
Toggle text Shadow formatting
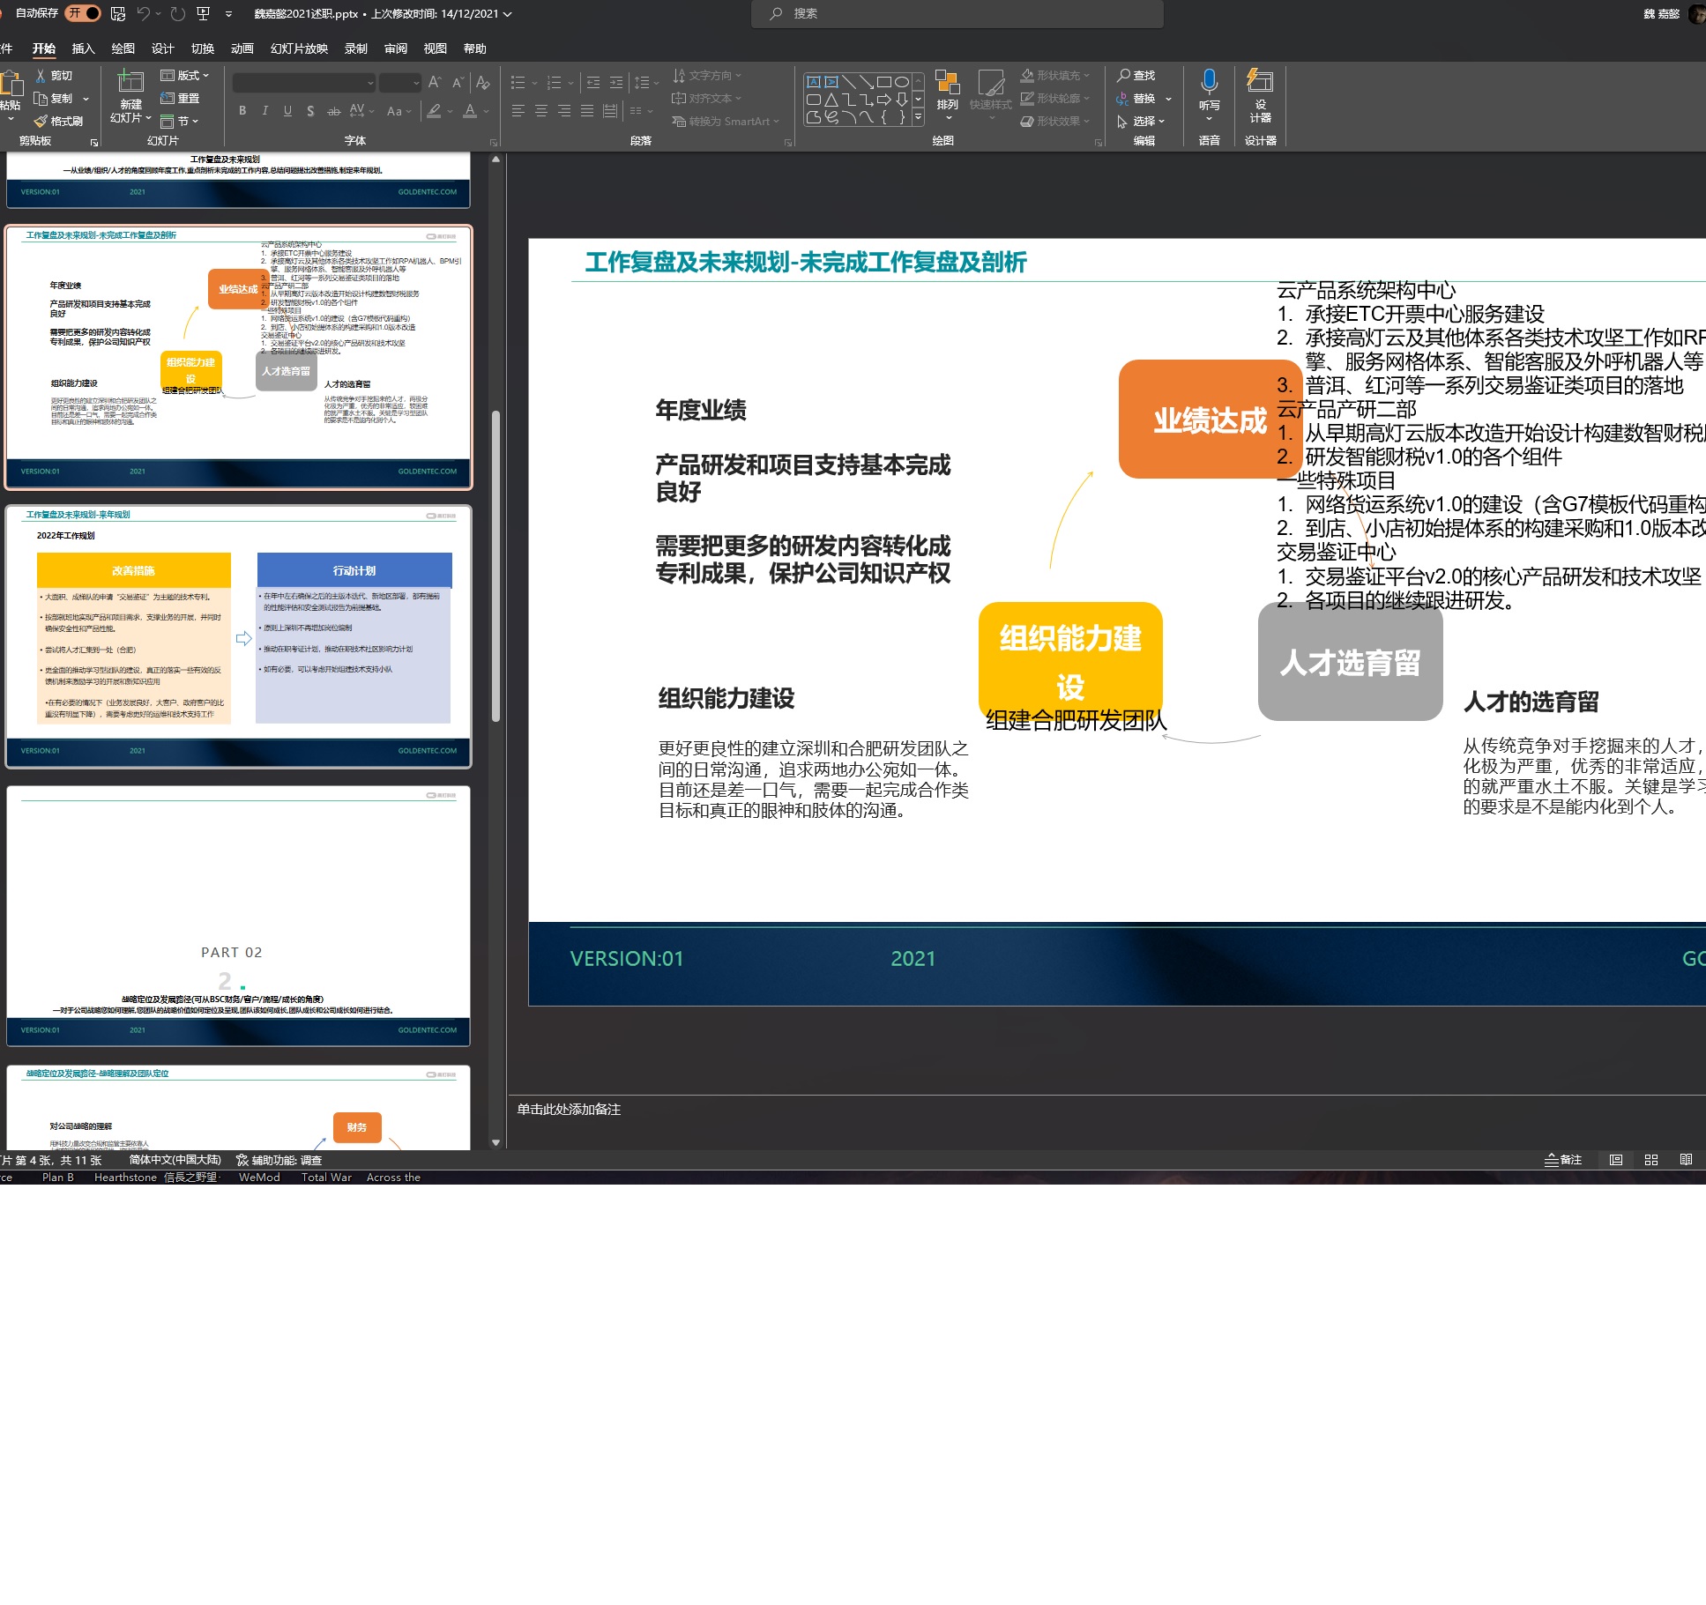click(310, 110)
